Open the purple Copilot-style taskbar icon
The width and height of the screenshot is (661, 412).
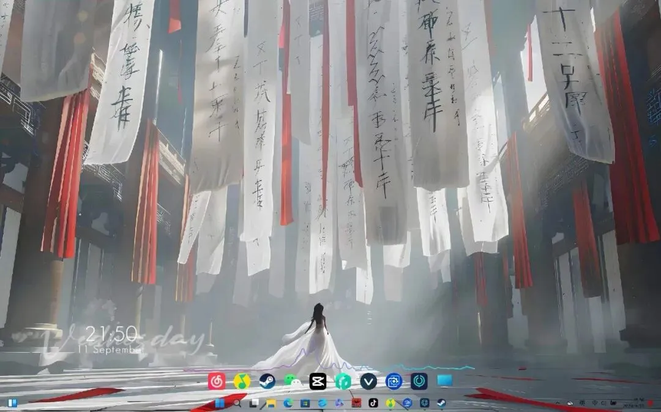[x=339, y=403]
